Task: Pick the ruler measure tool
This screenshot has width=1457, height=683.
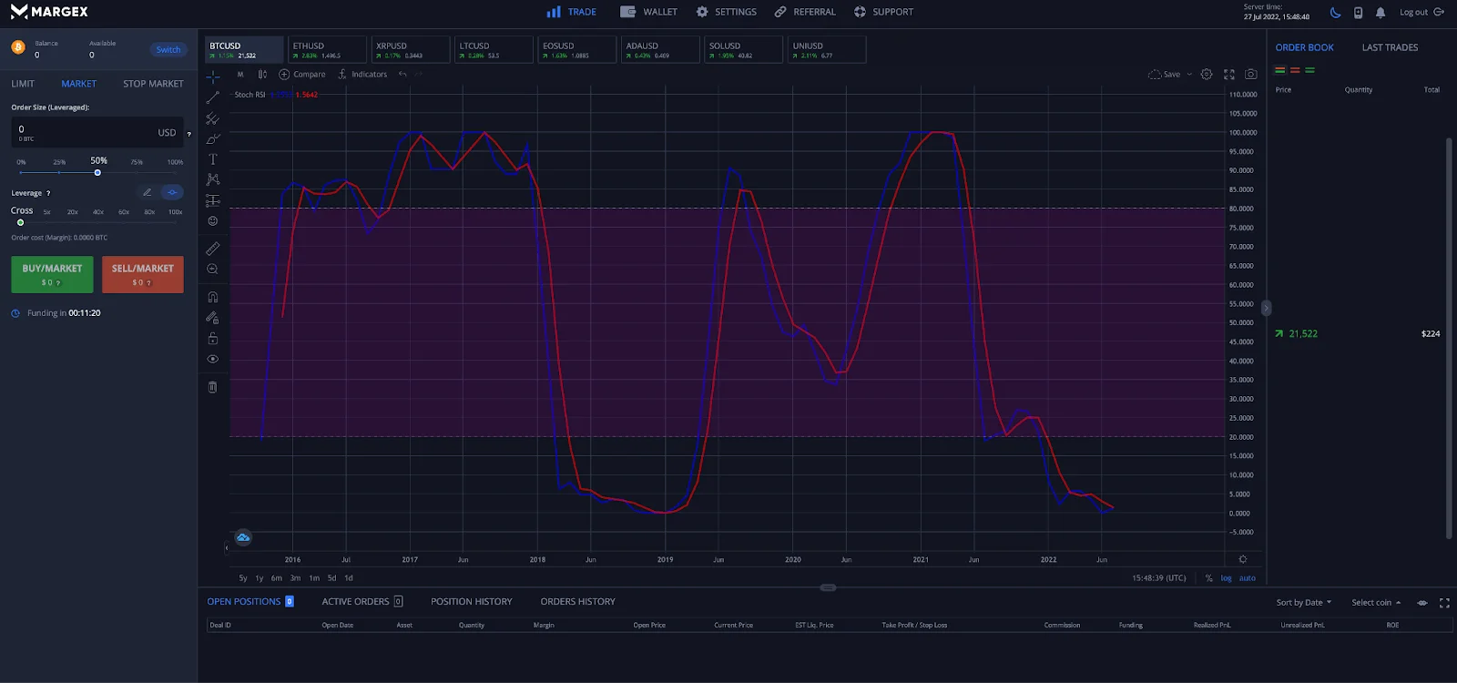Action: coord(213,249)
